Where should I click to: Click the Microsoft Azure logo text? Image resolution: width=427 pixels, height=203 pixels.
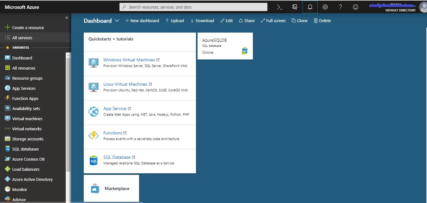[x=22, y=7]
